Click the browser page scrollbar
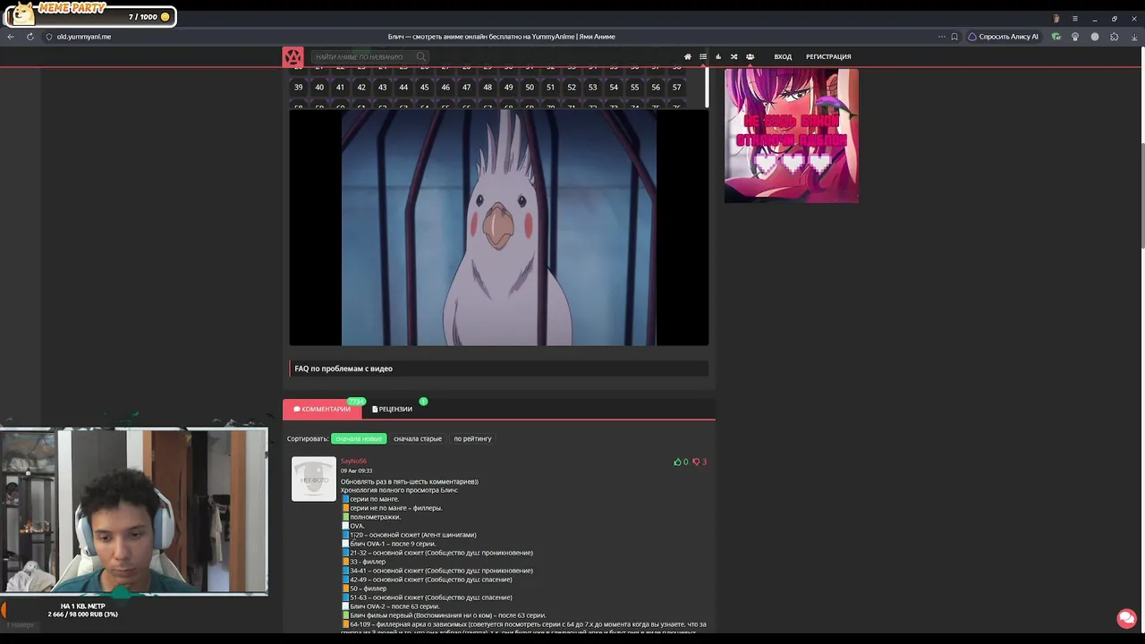Image resolution: width=1145 pixels, height=644 pixels. coord(1141,148)
